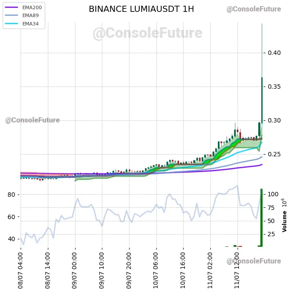
Task: Select the purple EMA200 legend line swatch
Action: [11, 7]
